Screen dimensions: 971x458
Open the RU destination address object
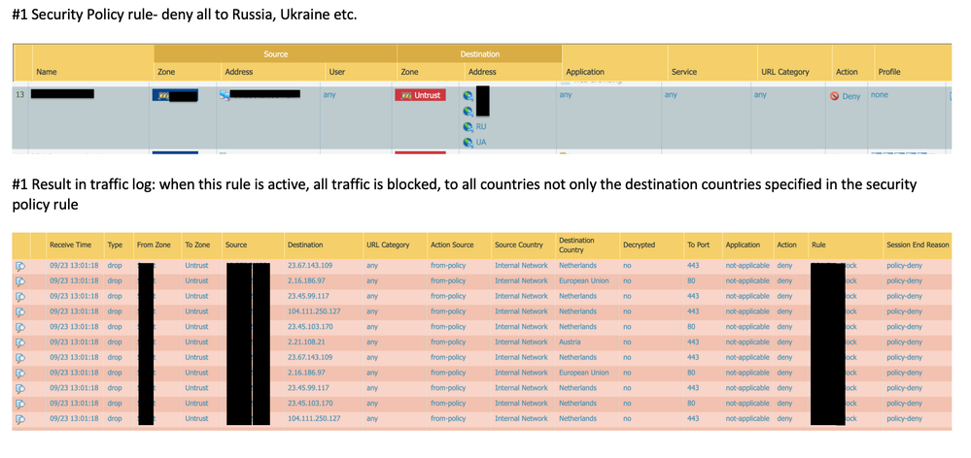(x=480, y=127)
